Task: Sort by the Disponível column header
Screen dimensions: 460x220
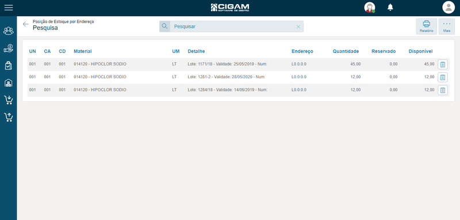Action: click(421, 51)
